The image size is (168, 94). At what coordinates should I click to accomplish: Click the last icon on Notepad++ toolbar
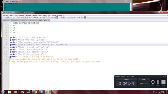tap(85, 17)
